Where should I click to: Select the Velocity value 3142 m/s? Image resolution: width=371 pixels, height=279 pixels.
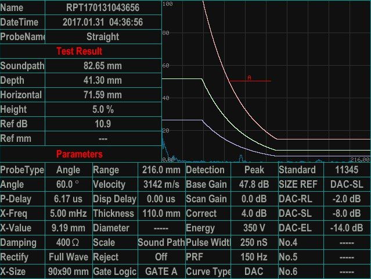click(x=161, y=184)
